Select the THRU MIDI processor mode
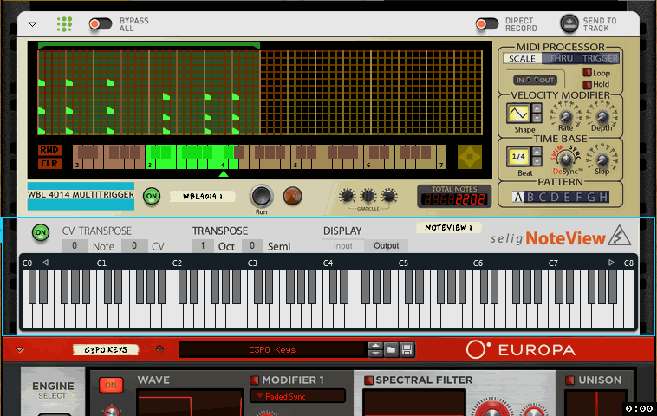Viewport: 657px width, 416px height. pyautogui.click(x=561, y=59)
